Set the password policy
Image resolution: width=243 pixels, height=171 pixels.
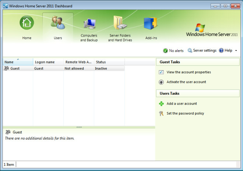coord(185,114)
